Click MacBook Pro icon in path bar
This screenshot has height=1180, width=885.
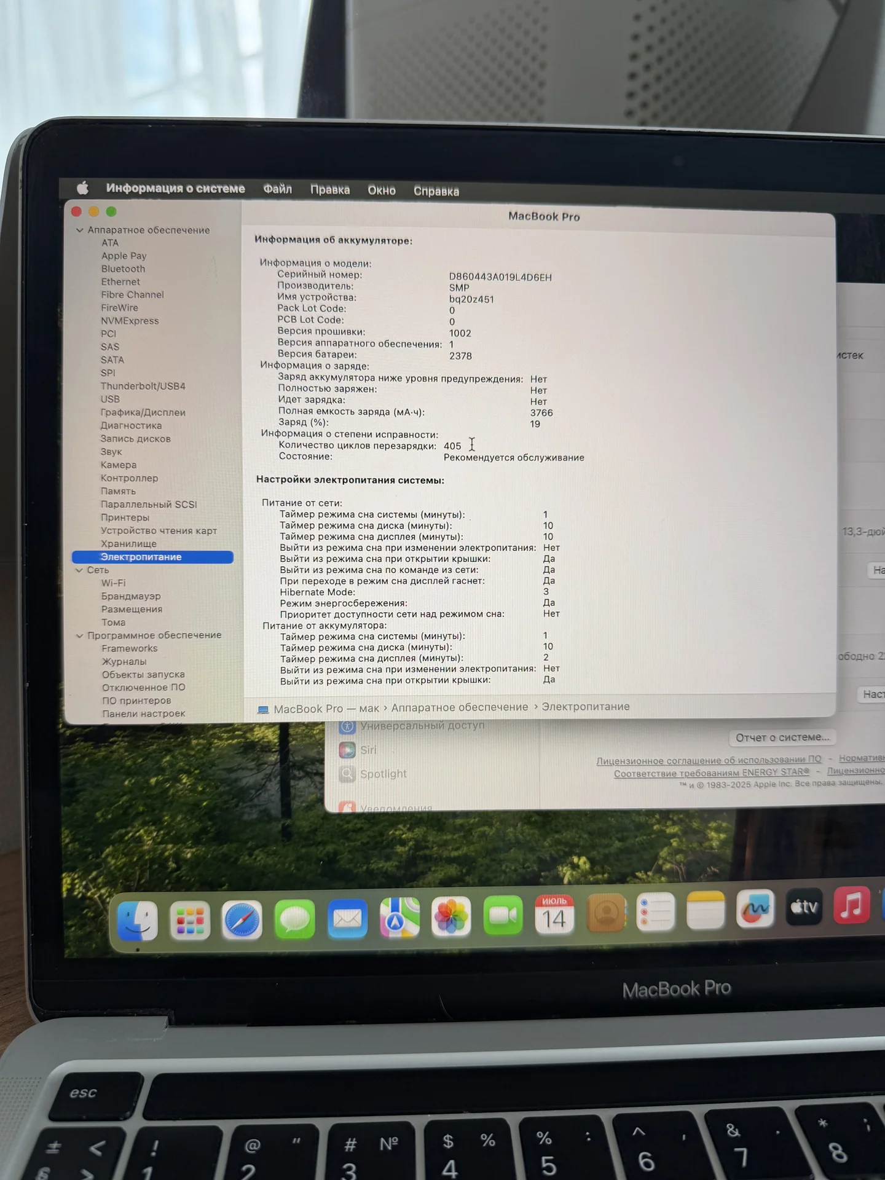(x=263, y=709)
